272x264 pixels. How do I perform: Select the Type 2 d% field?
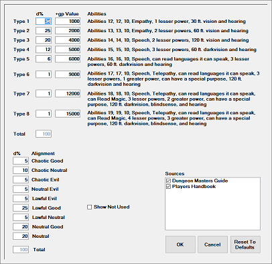tap(44, 31)
